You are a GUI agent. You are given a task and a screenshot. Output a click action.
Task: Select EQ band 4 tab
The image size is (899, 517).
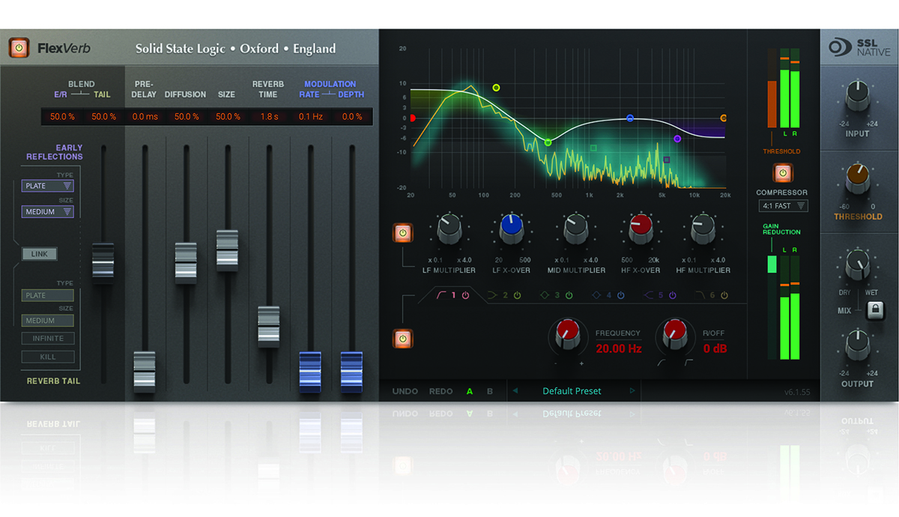(607, 295)
